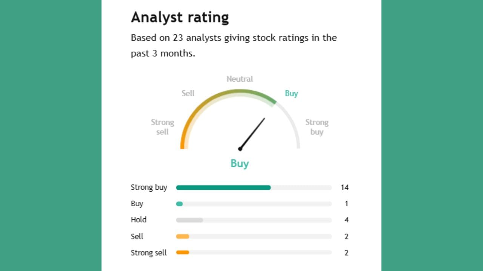
Task: Click the gray Sell label above the gauge
Action: [188, 93]
